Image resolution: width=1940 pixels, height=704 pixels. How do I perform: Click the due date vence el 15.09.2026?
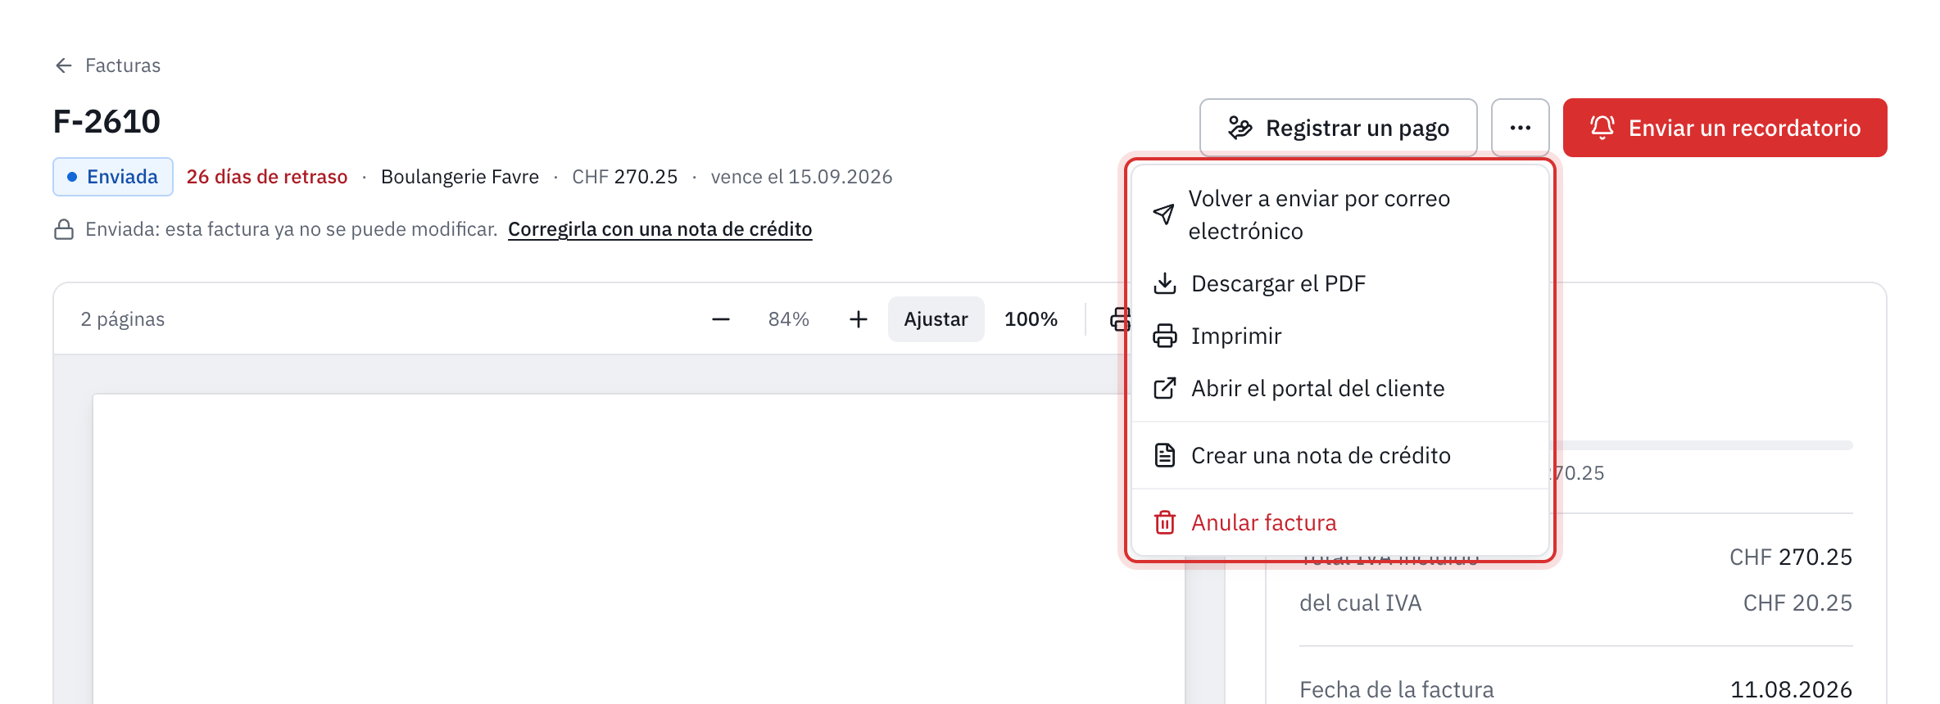tap(801, 177)
